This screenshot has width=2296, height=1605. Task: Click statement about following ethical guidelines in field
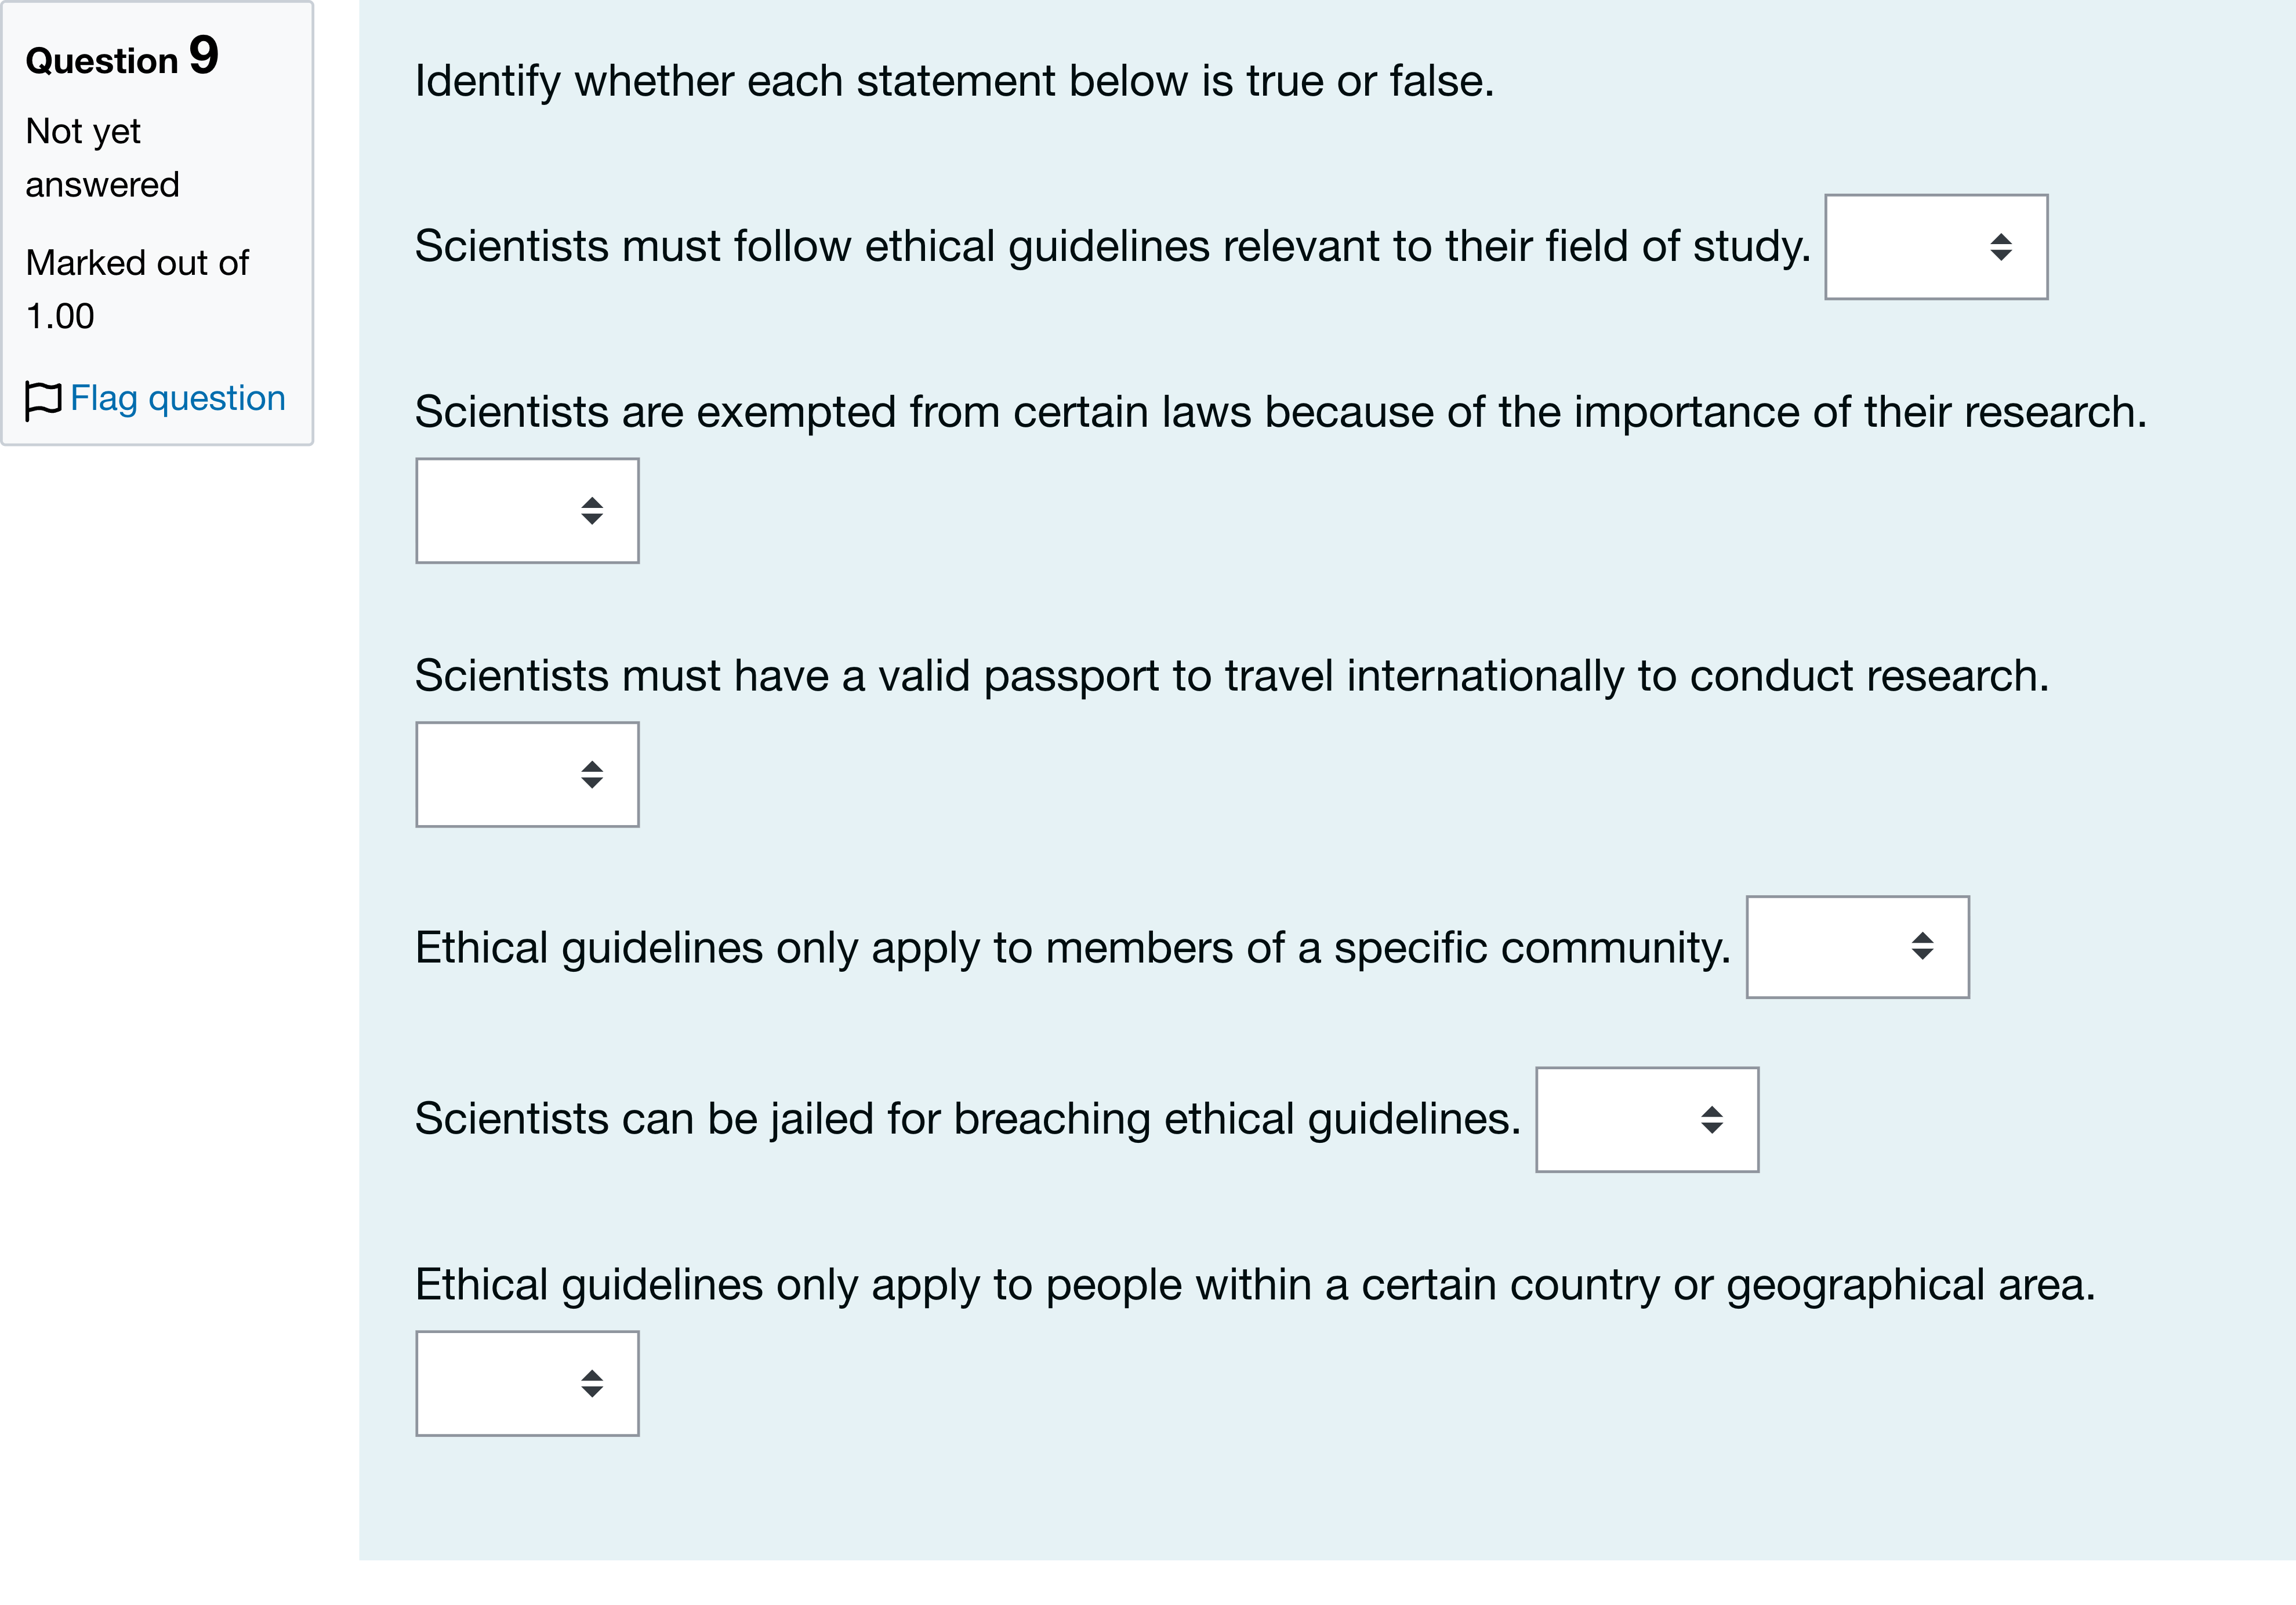pyautogui.click(x=1112, y=246)
